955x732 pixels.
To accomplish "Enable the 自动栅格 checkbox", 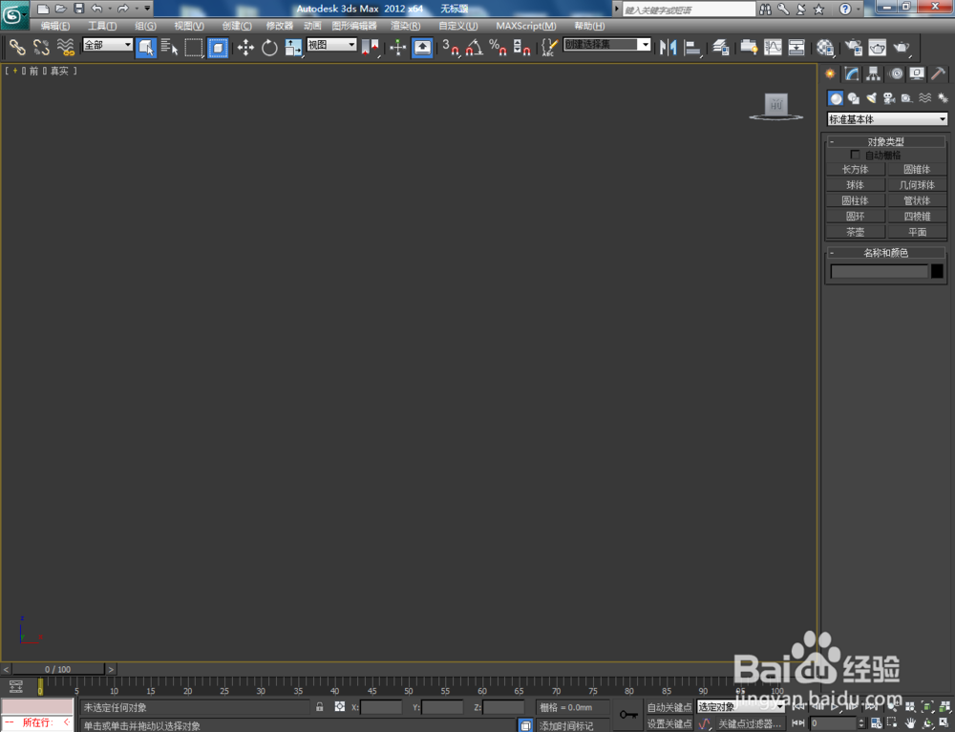I will tap(855, 156).
